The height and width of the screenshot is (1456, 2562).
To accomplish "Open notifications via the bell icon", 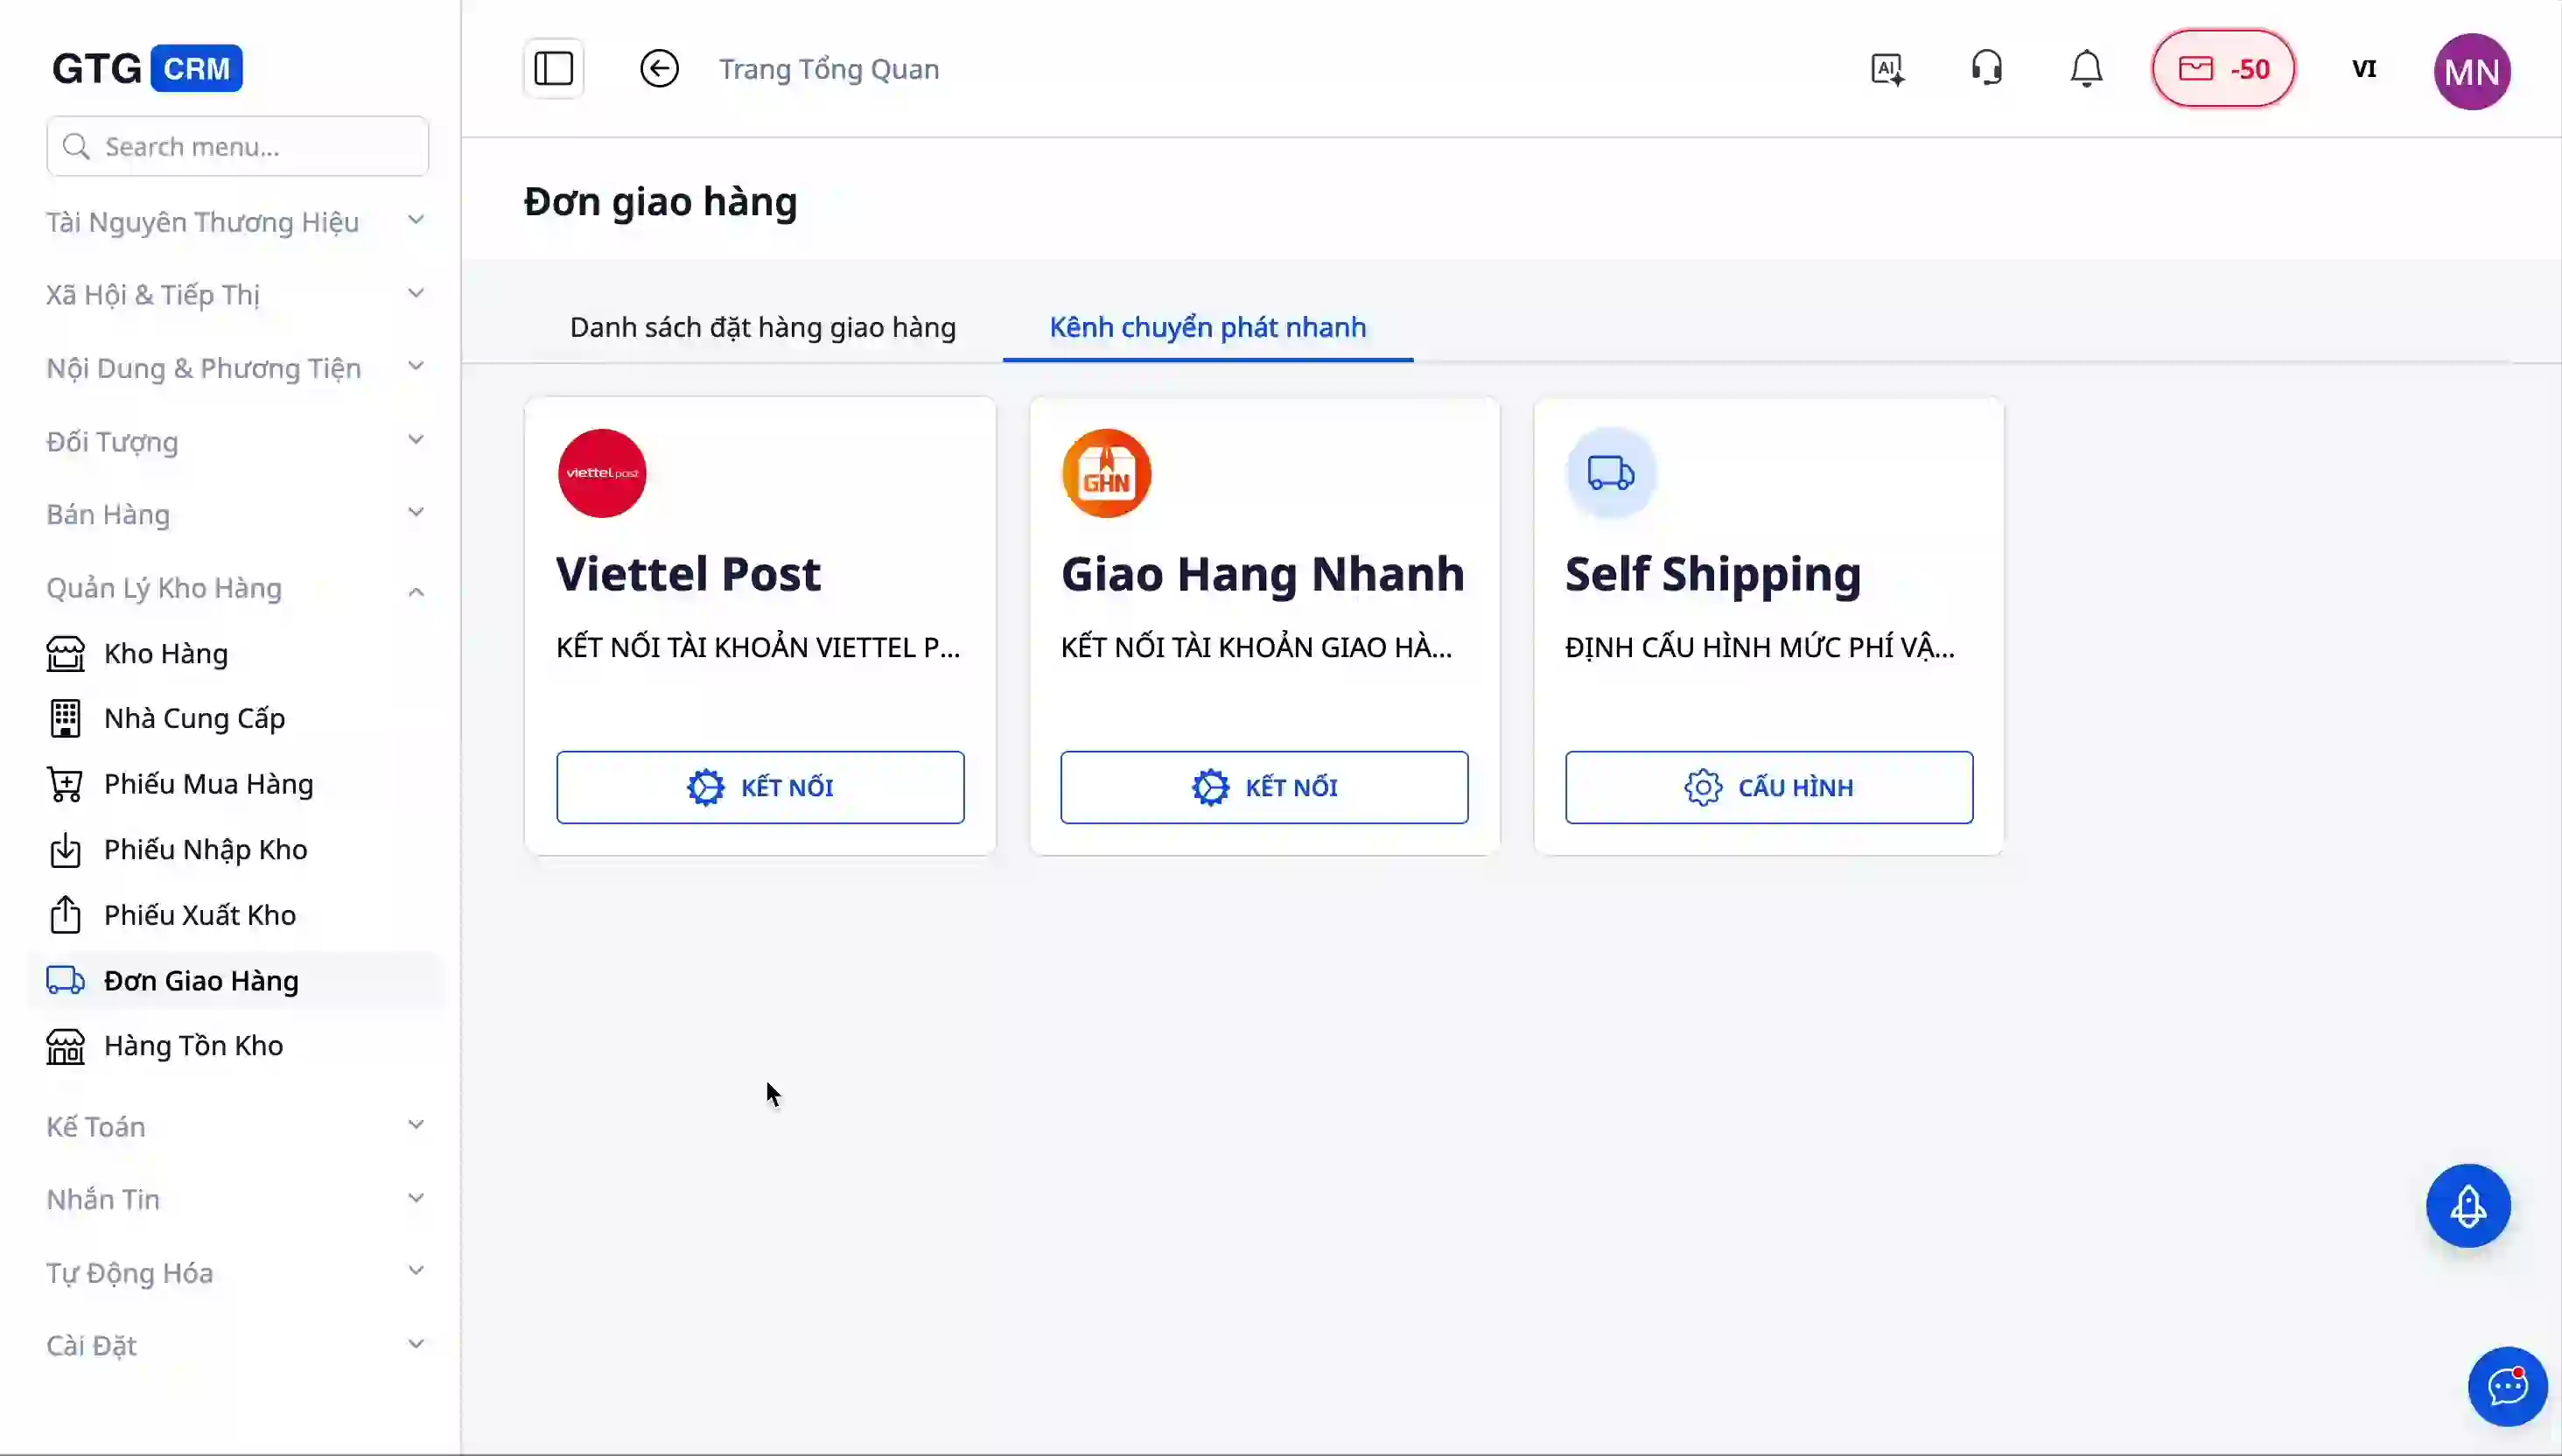I will [x=2086, y=68].
